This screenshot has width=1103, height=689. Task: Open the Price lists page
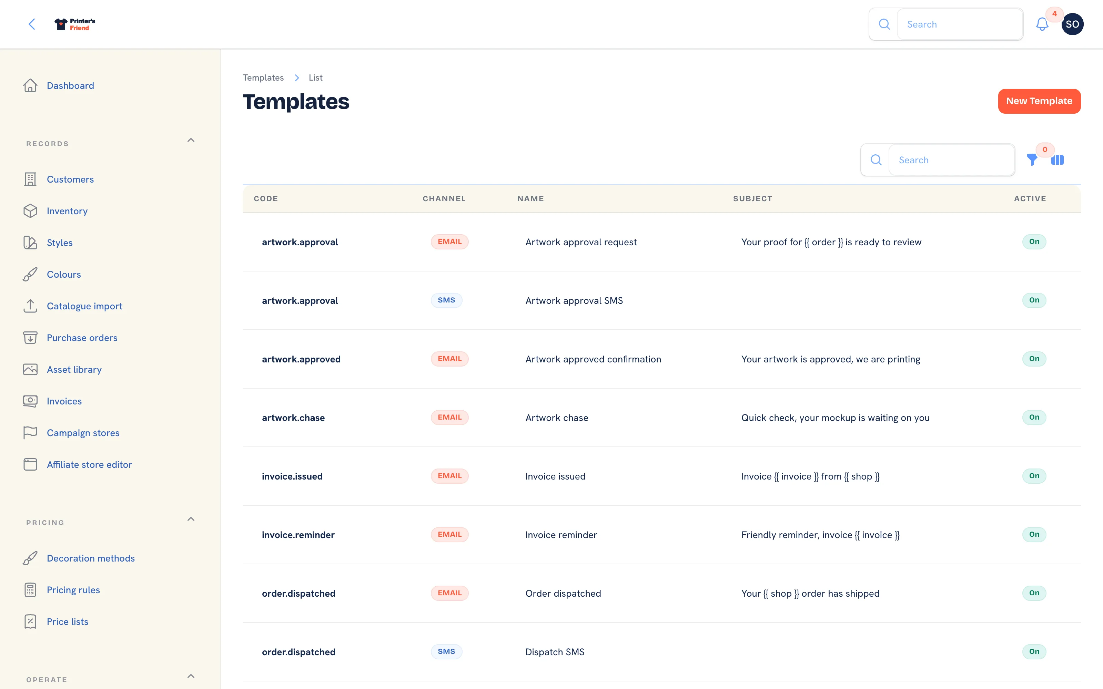[68, 621]
